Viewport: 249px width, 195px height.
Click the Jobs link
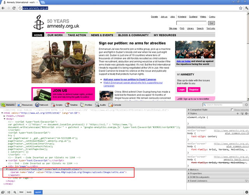pos(172,17)
